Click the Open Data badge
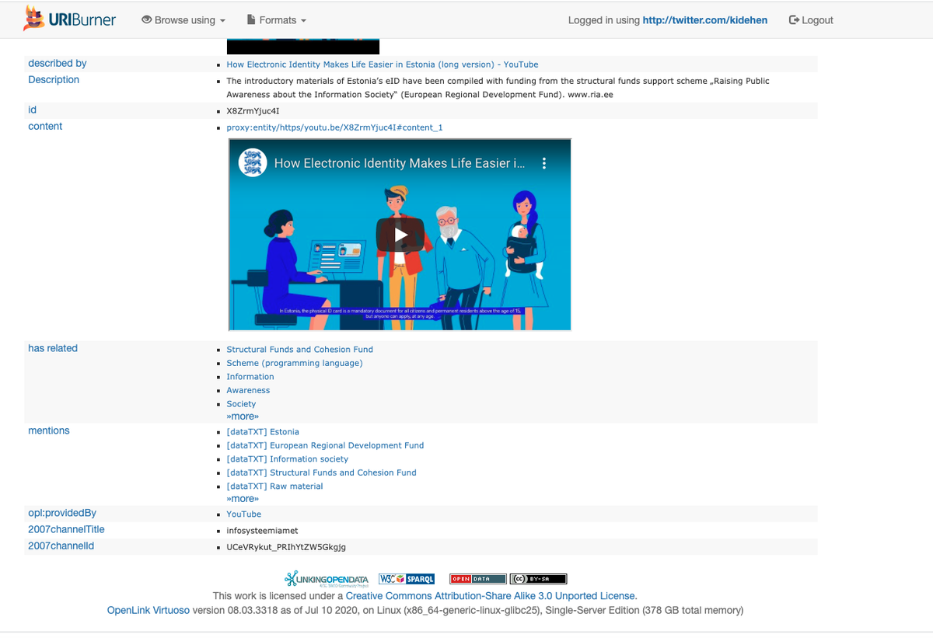This screenshot has height=638, width=933. [478, 579]
